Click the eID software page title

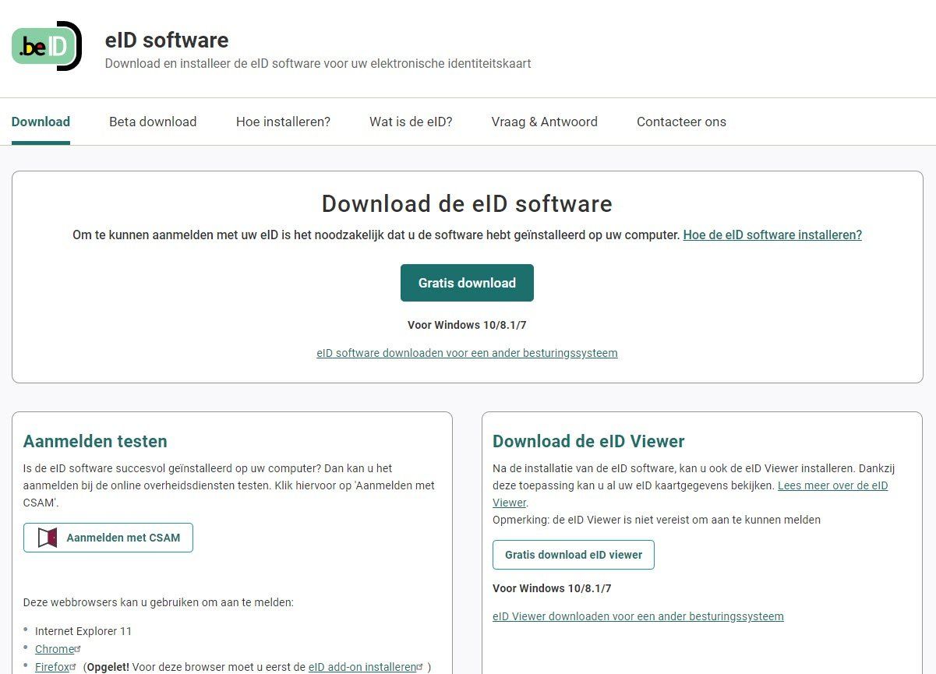tap(167, 40)
